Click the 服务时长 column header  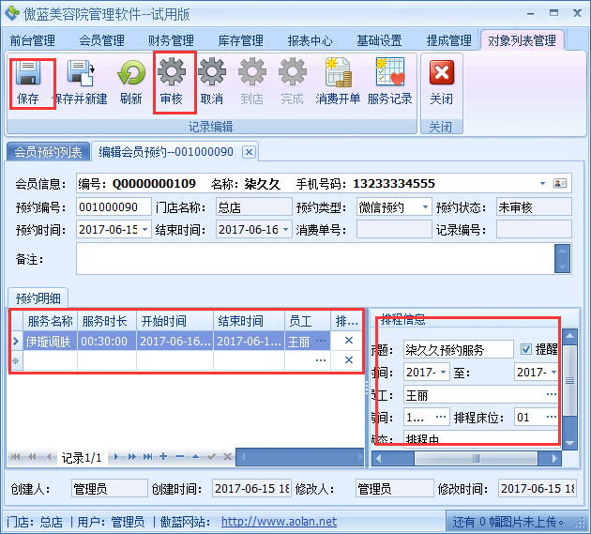[x=107, y=321]
